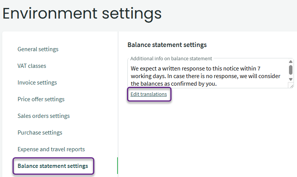The width and height of the screenshot is (297, 177).
Task: Click the Balance statement settings panel heading
Action: tap(167, 45)
